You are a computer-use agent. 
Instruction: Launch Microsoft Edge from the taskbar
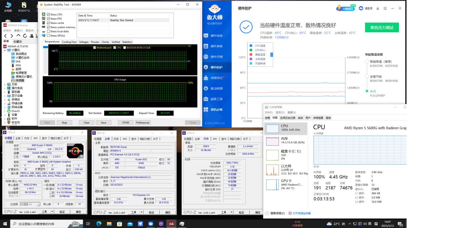pos(99,224)
